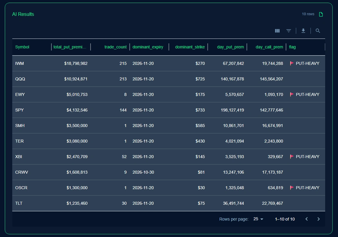
Task: Select the CRWV symbol cell
Action: tap(22, 172)
